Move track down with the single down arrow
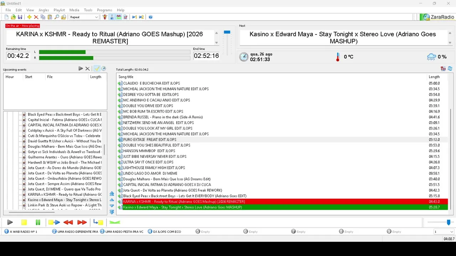Screen dimensions: 456x256 (112, 206)
